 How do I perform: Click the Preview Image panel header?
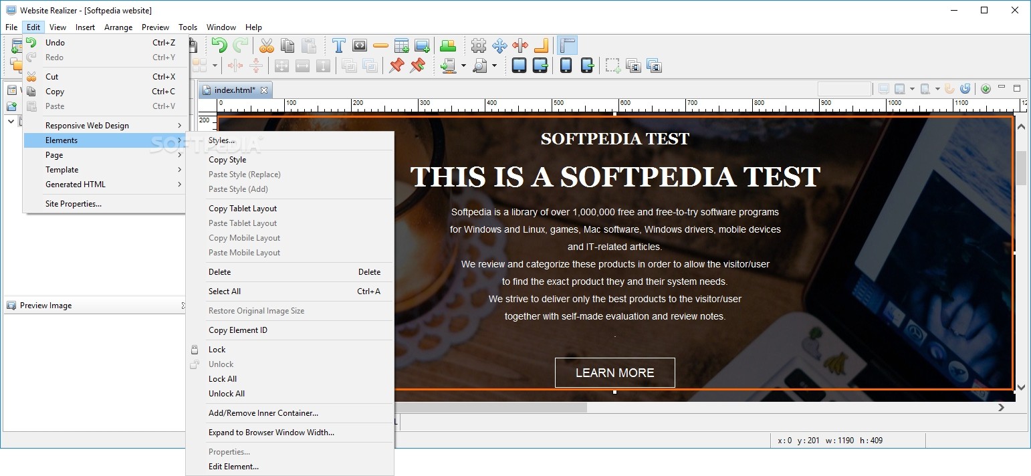click(x=95, y=306)
